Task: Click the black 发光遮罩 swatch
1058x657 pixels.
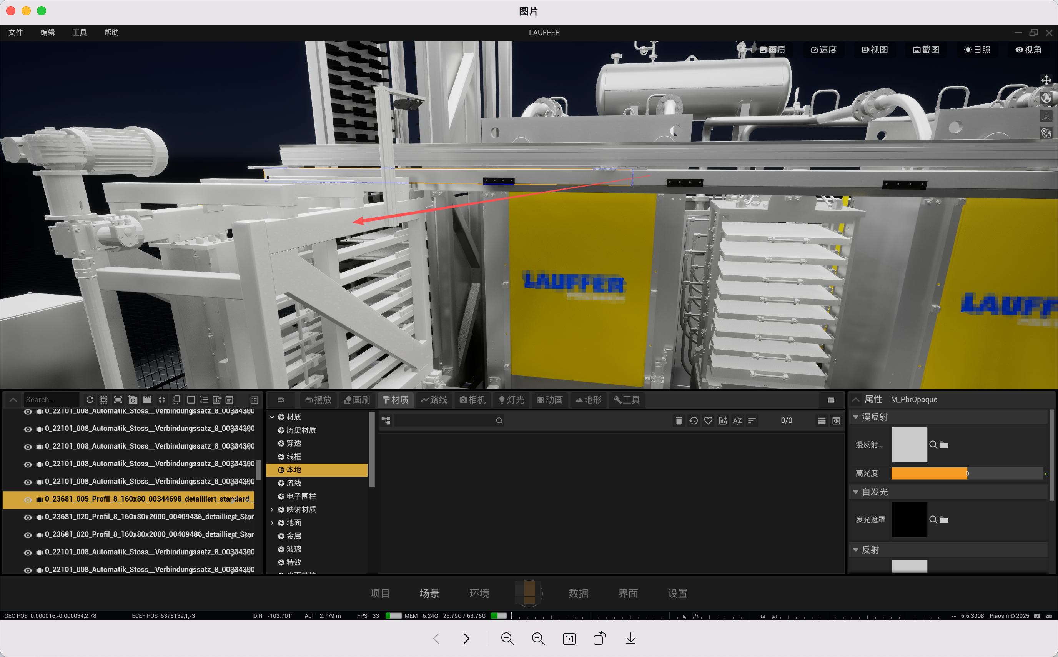Action: [910, 520]
